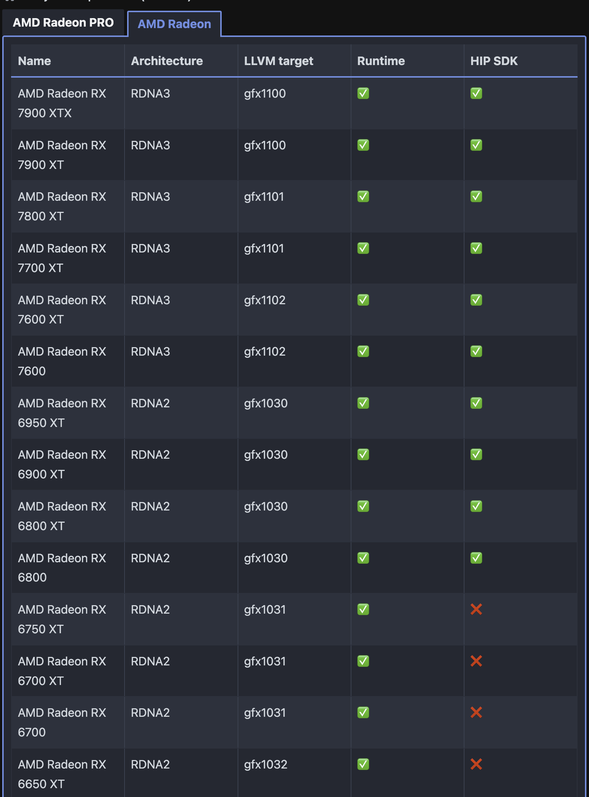Click the Name column header
This screenshot has height=797, width=589.
pyautogui.click(x=34, y=61)
